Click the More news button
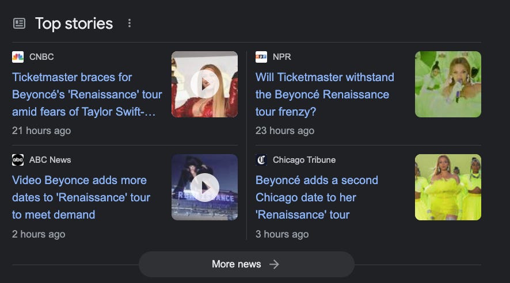Viewport: 510px width, 283px height. pyautogui.click(x=246, y=264)
